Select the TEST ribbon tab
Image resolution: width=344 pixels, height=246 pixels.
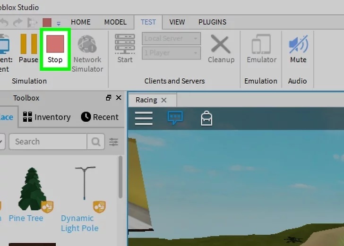(148, 22)
